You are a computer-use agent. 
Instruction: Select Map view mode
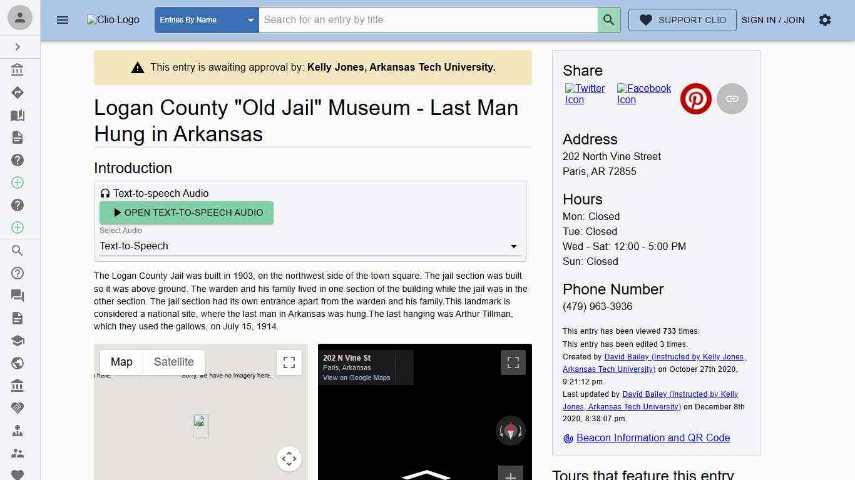point(121,362)
